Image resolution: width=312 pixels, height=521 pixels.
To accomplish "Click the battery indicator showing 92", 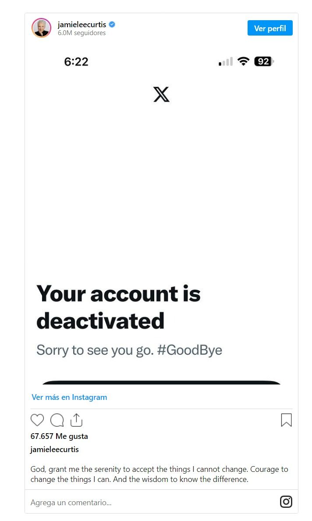I will pos(264,61).
